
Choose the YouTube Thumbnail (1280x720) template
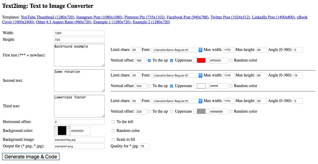(x=47, y=17)
